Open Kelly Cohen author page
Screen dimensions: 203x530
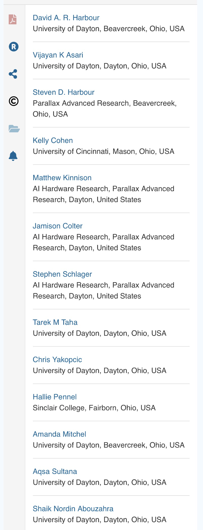[53, 140]
